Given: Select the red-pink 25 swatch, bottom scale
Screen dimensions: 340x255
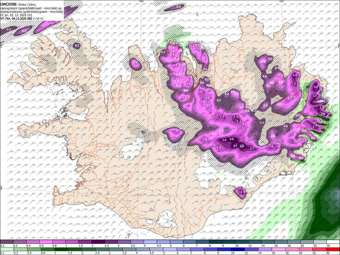Looking at the screenshot, I should coord(319,249).
